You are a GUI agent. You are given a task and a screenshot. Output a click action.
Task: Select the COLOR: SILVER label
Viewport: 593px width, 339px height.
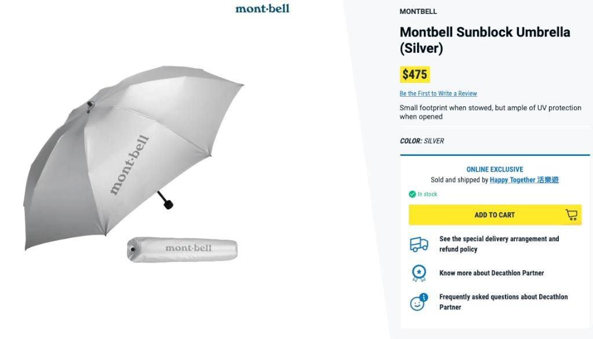tap(422, 141)
